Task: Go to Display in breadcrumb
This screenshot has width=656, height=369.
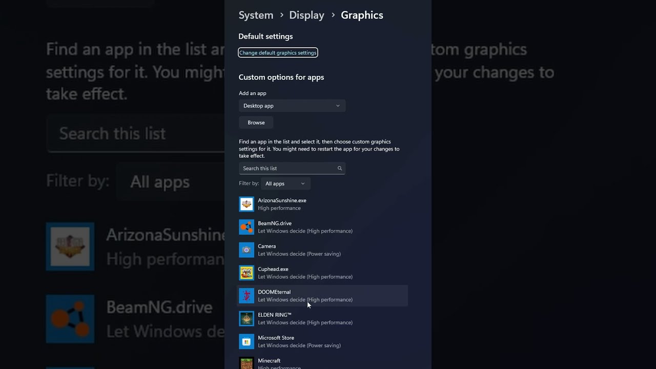Action: pyautogui.click(x=306, y=15)
